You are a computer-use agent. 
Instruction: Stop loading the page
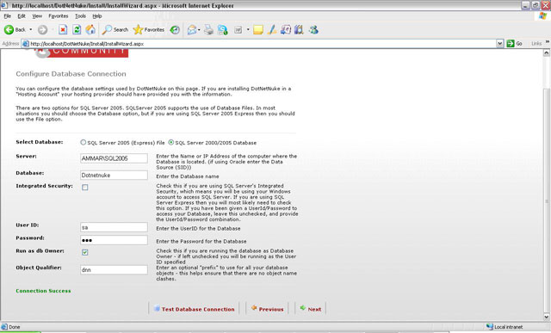(x=63, y=30)
